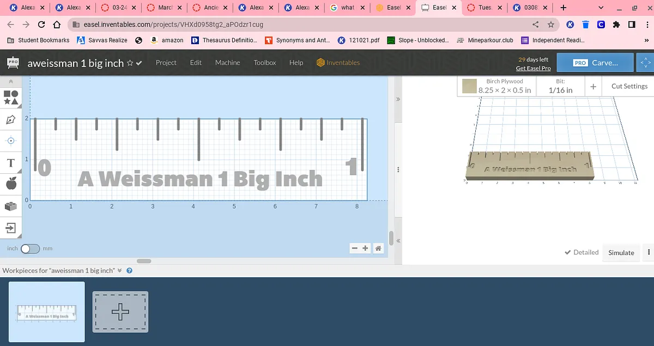The image size is (654, 346).
Task: Select the drill point target tool
Action: [x=11, y=141]
